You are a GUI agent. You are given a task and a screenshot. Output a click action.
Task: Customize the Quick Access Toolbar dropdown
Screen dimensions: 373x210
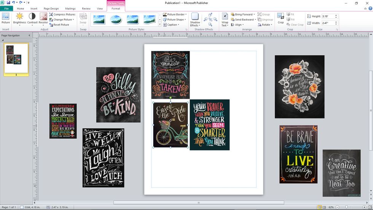point(28,3)
